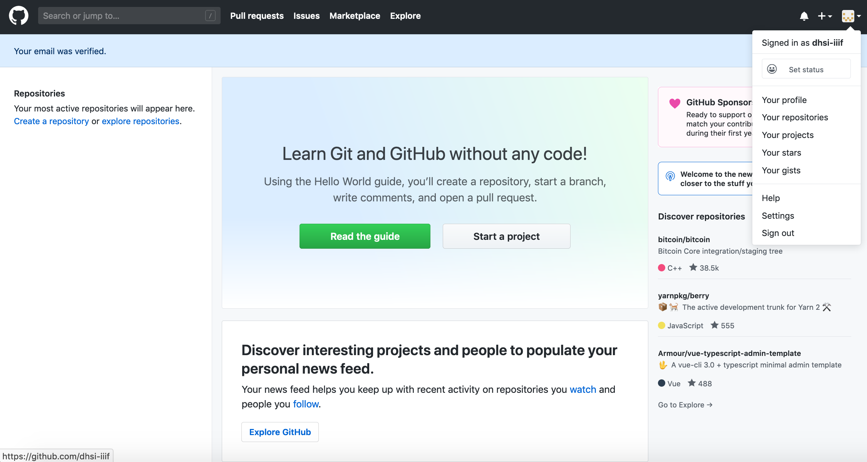Click the package emoji in yarnpkg/berry description
This screenshot has width=867, height=462.
(x=663, y=307)
